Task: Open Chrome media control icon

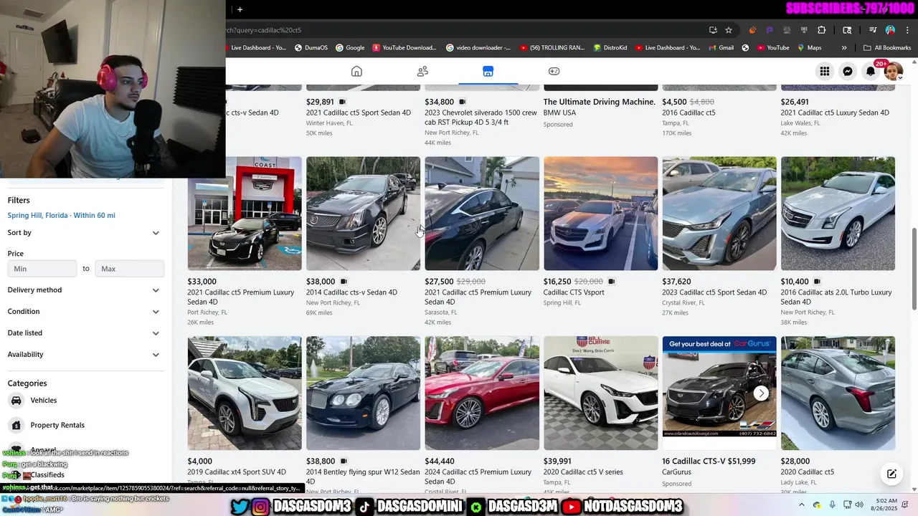Action: [x=873, y=30]
